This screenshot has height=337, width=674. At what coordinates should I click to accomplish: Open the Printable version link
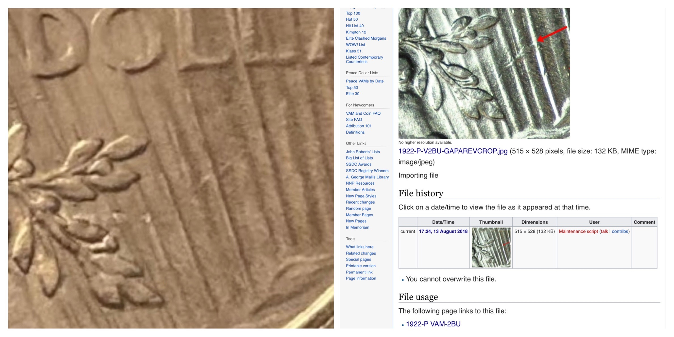coord(361,266)
